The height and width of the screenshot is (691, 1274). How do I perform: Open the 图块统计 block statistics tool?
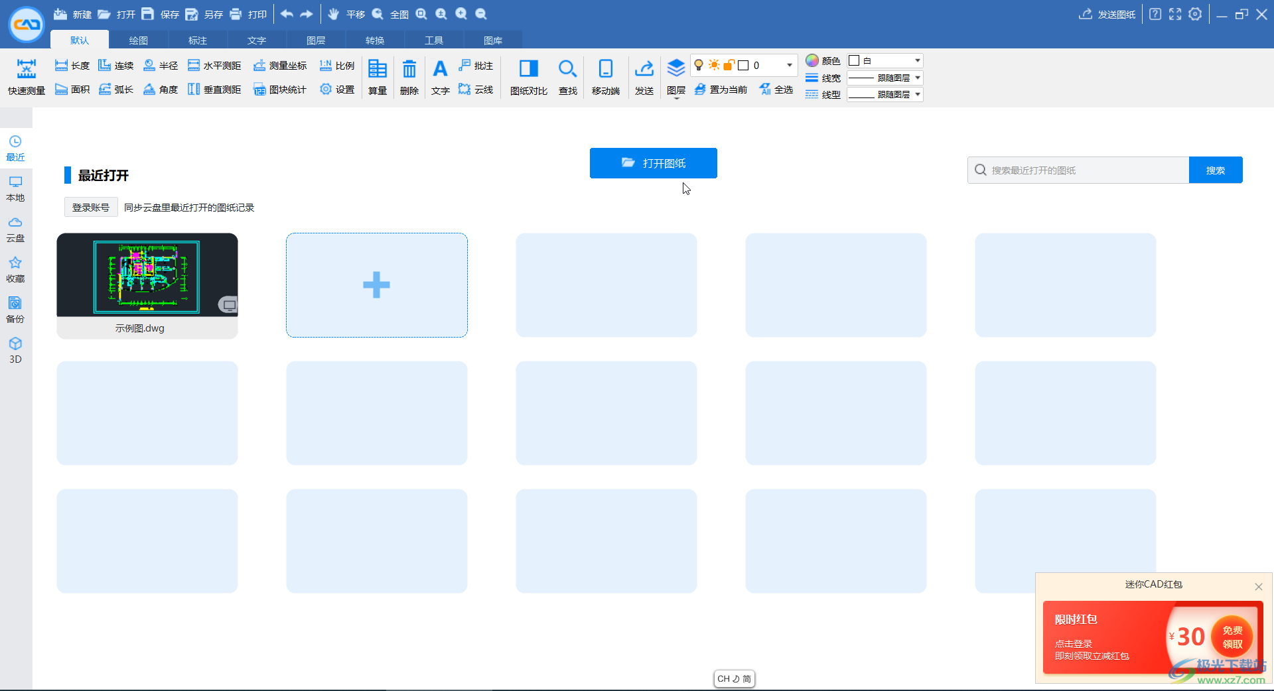tap(279, 90)
